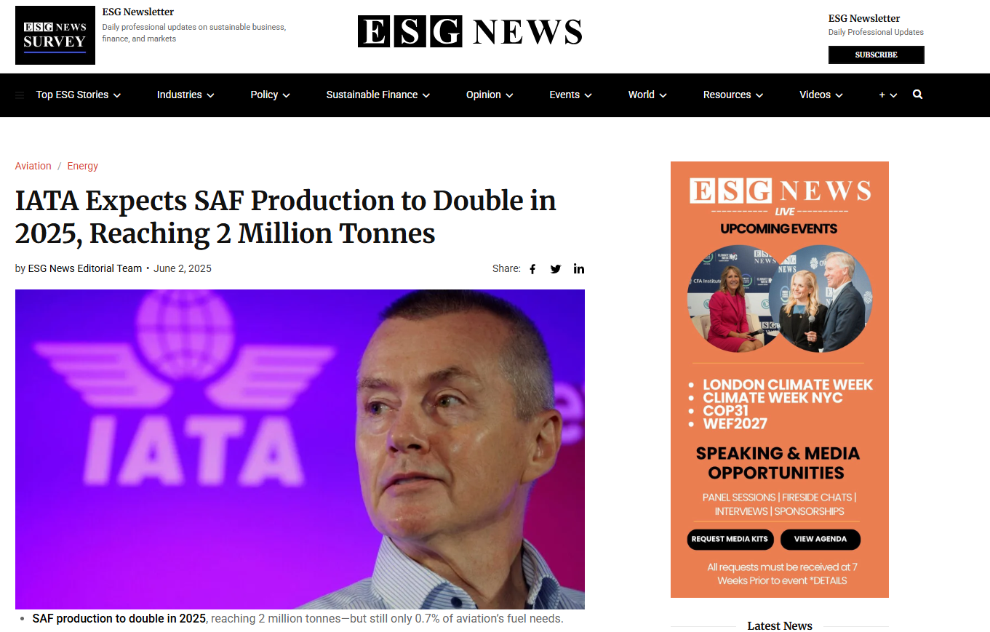
Task: Click the Latest News section heading
Action: point(780,625)
